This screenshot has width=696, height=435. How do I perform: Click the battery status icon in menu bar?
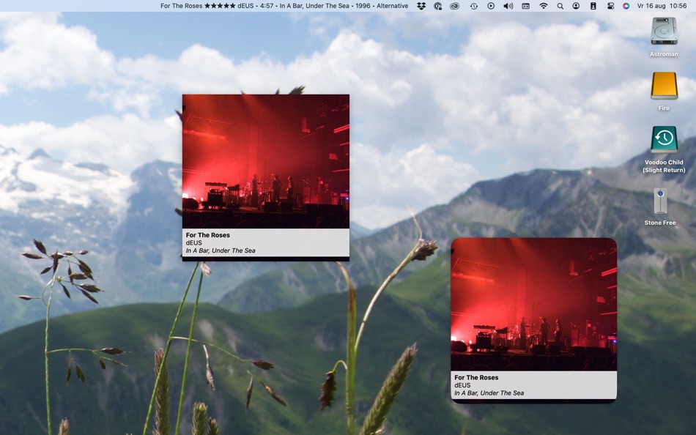[x=593, y=5]
